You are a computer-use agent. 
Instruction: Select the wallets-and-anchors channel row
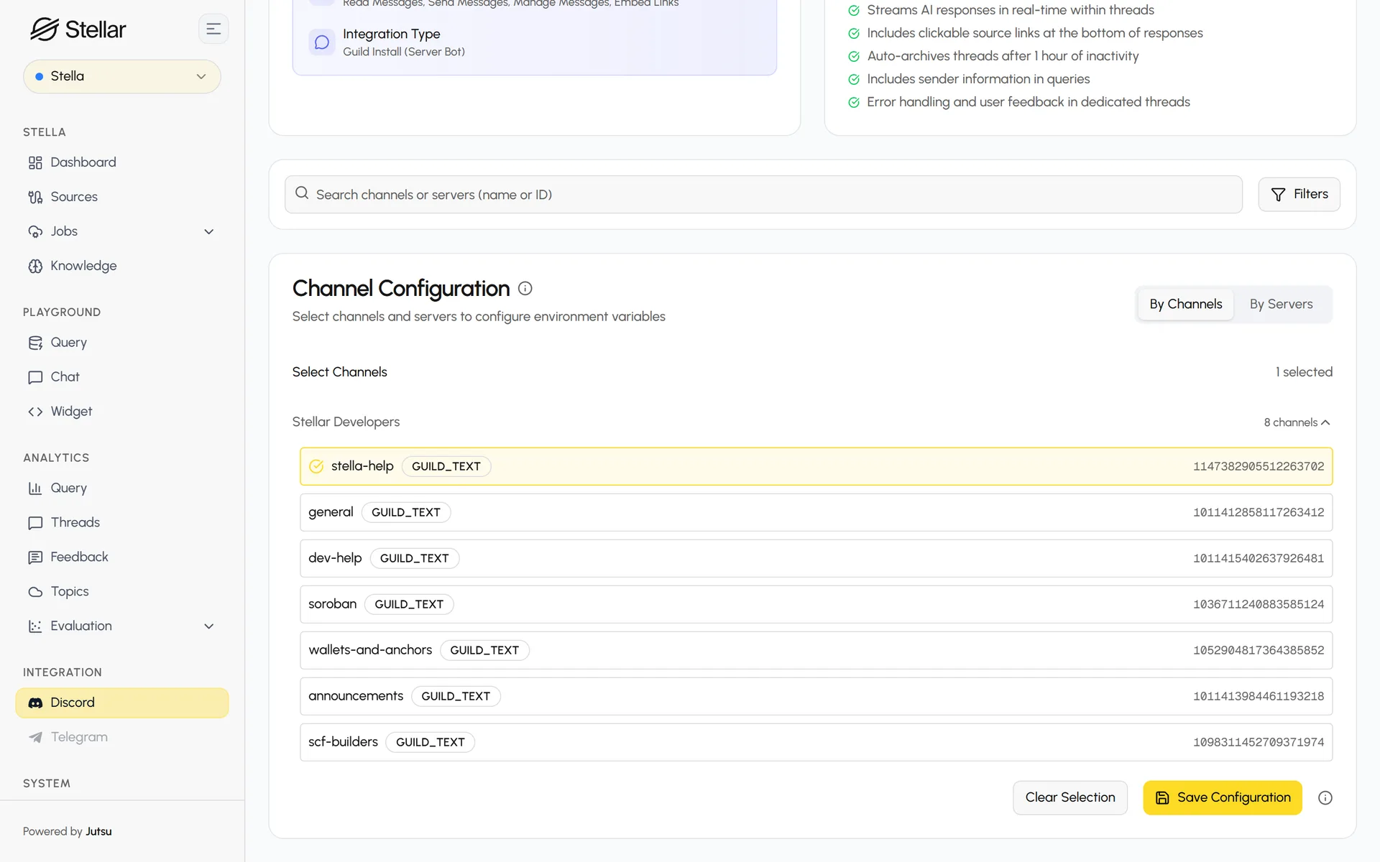[x=816, y=650]
